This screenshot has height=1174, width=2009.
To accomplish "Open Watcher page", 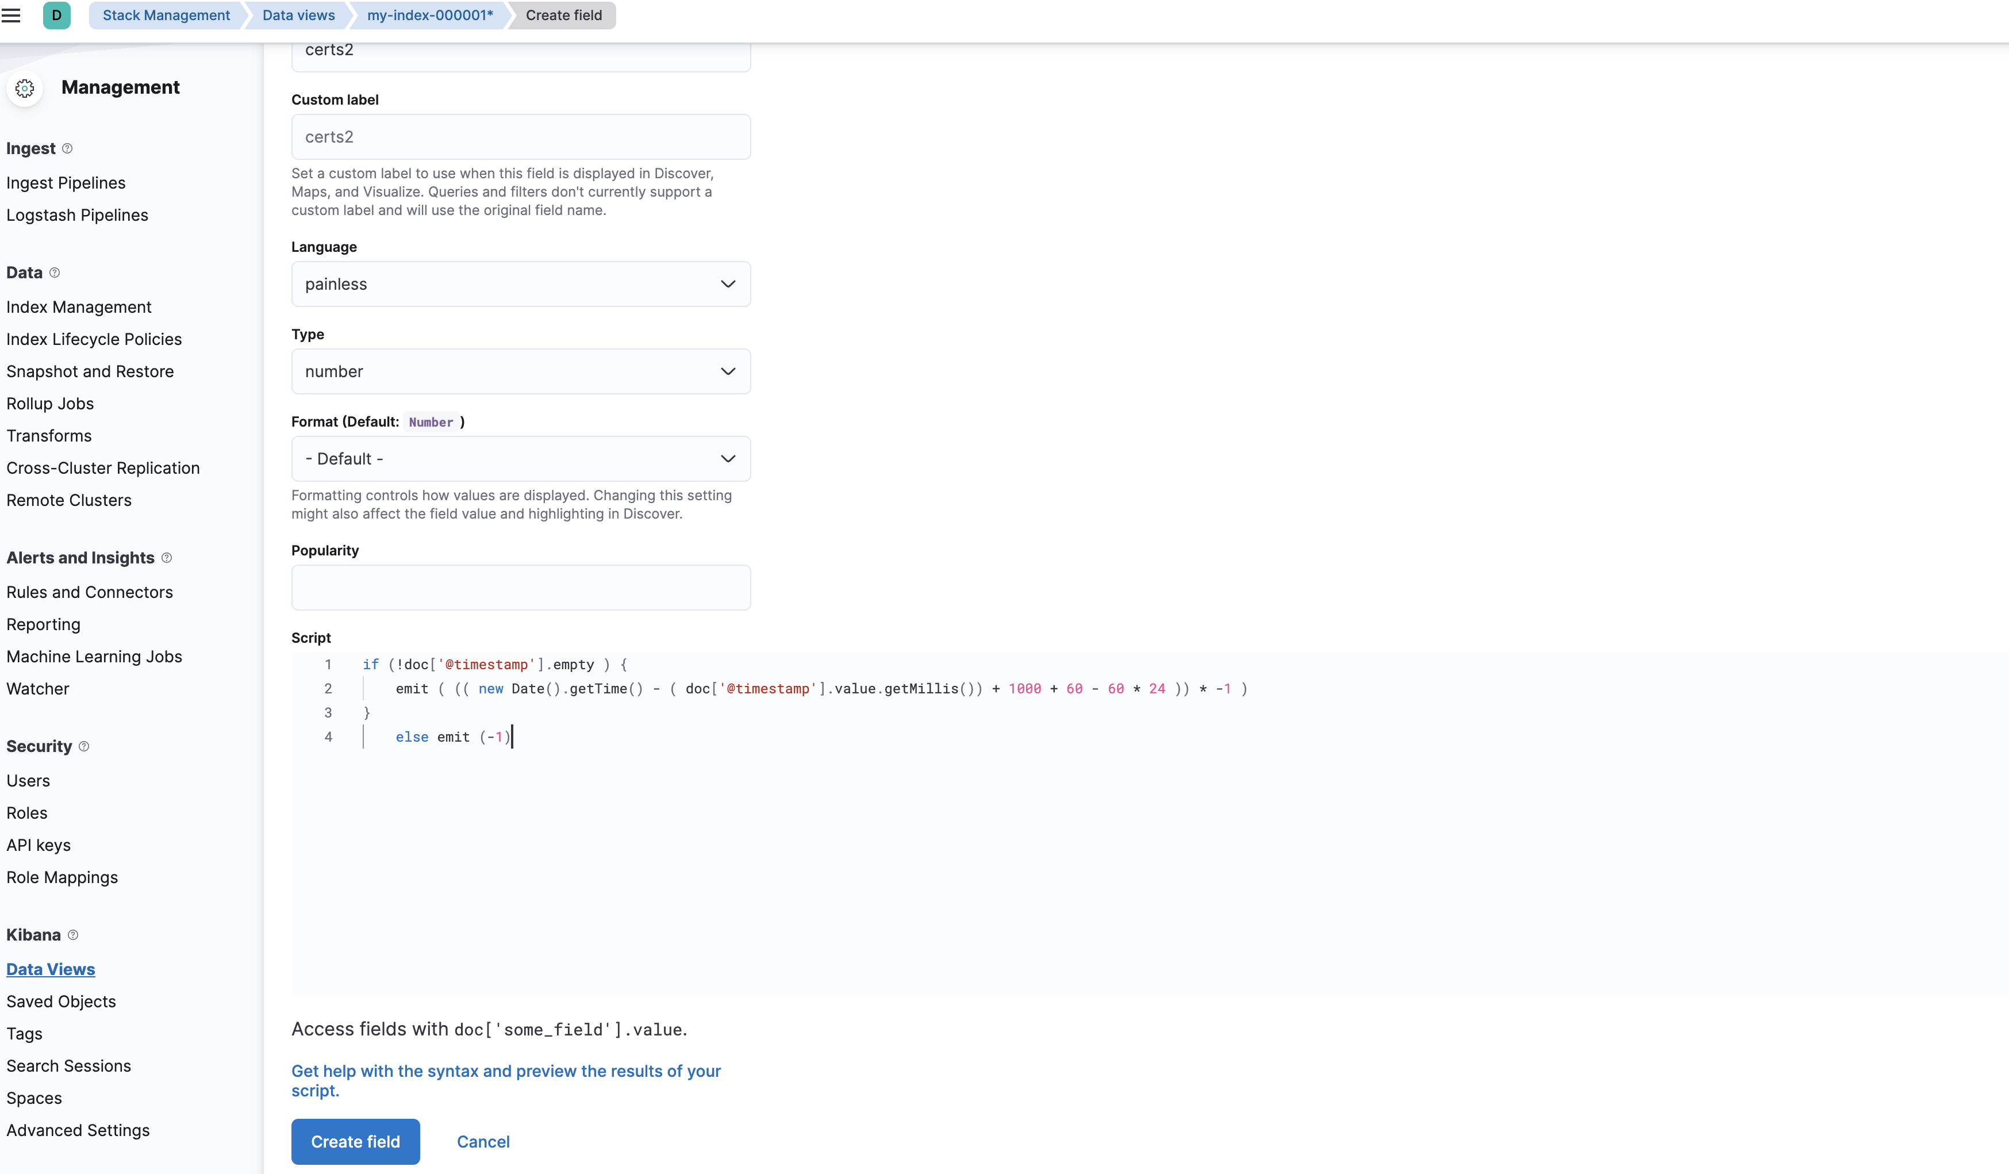I will tap(37, 689).
